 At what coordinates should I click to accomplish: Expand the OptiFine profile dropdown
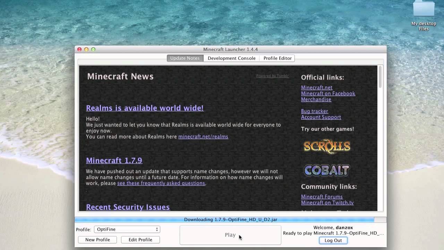pos(127,229)
